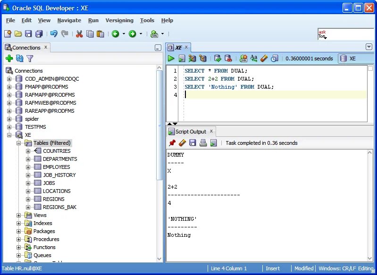Open the Run menu
This screenshot has width=377, height=275.
[93, 20]
